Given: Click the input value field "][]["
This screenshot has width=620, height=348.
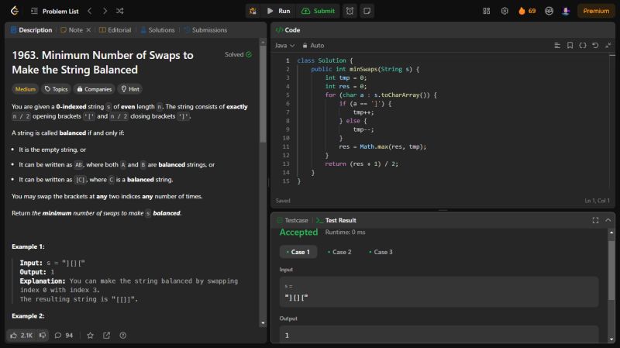Looking at the screenshot, I should pyautogui.click(x=439, y=292).
